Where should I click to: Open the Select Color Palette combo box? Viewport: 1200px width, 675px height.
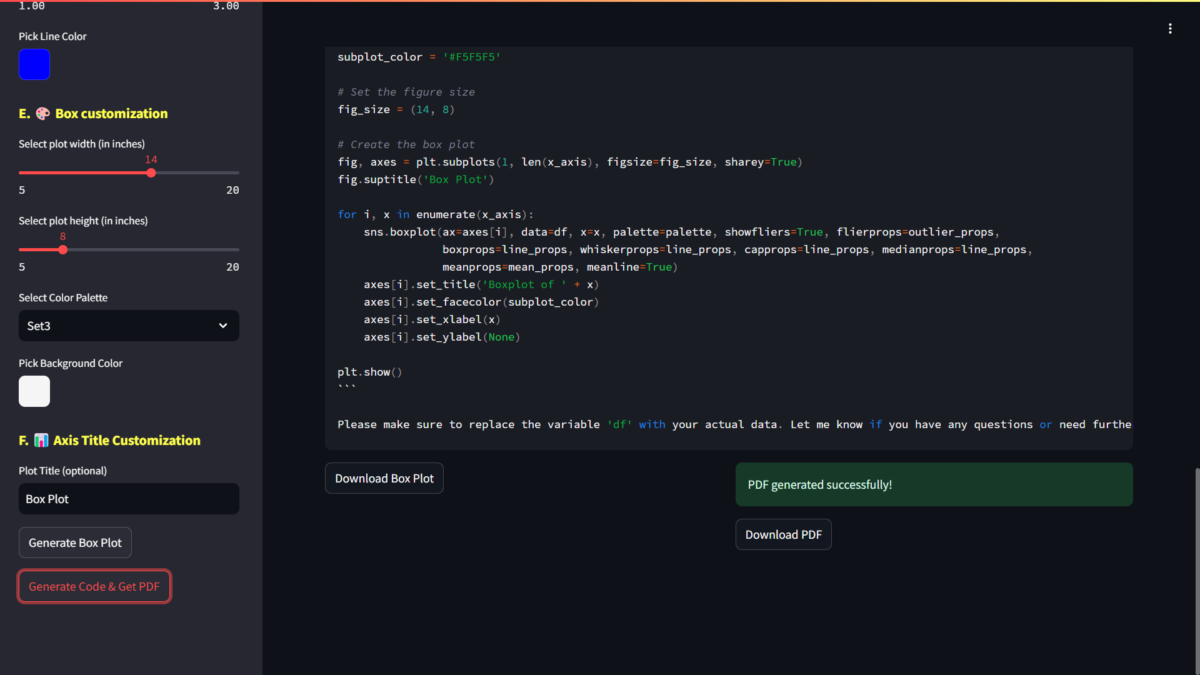click(x=119, y=326)
